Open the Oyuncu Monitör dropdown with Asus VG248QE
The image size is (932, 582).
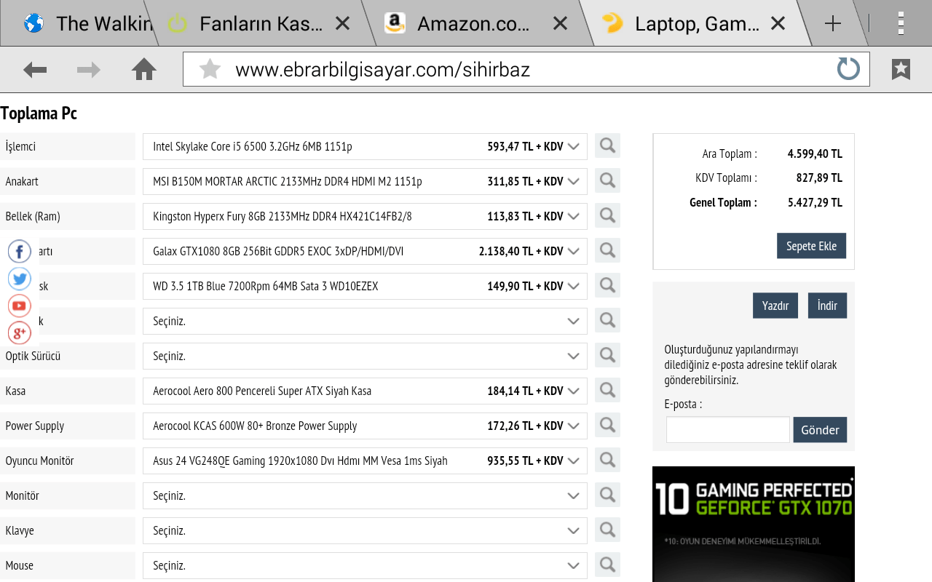coord(365,461)
